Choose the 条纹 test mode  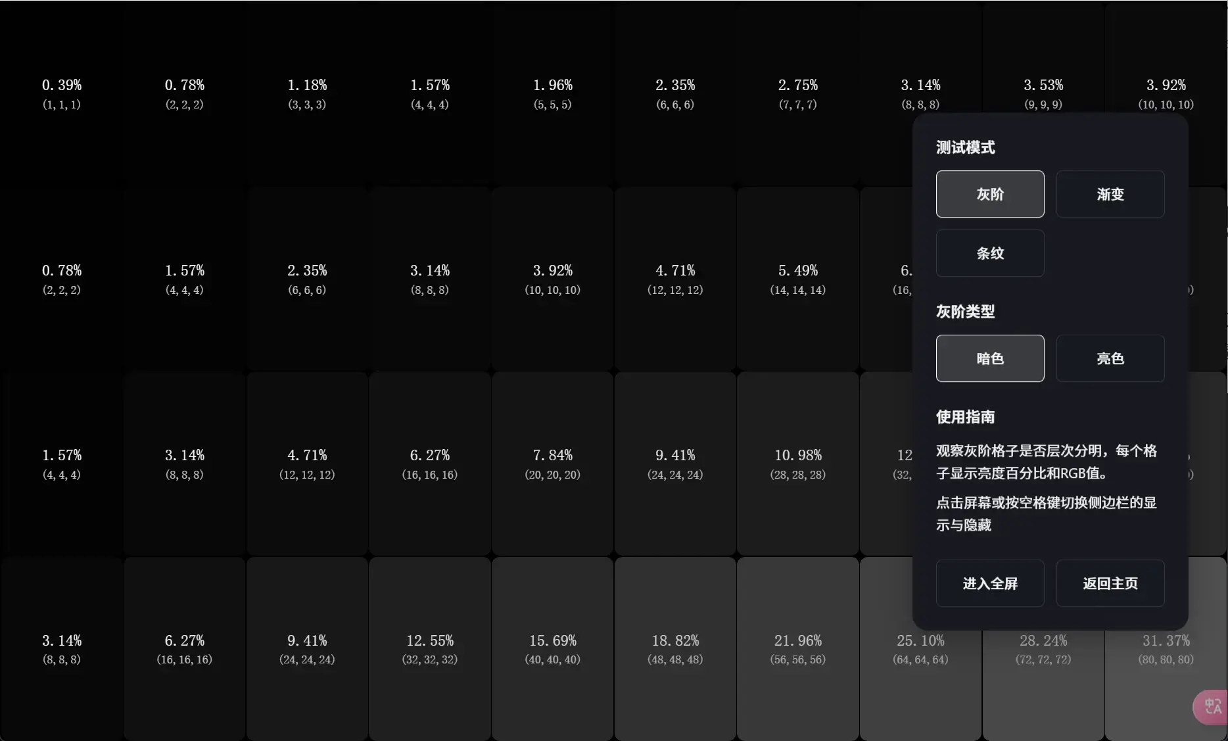point(989,253)
